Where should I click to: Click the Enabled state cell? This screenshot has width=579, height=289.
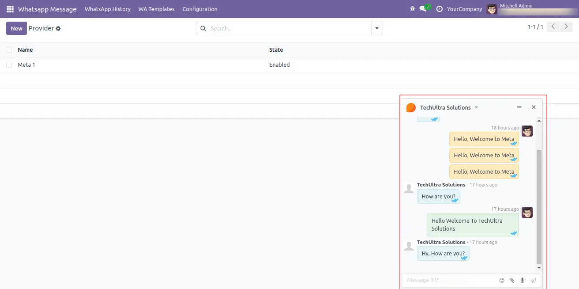[279, 65]
